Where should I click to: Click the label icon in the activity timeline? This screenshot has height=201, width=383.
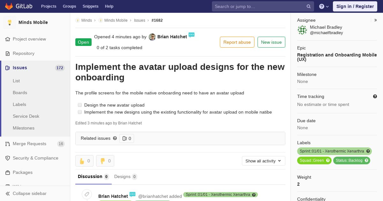click(x=87, y=194)
